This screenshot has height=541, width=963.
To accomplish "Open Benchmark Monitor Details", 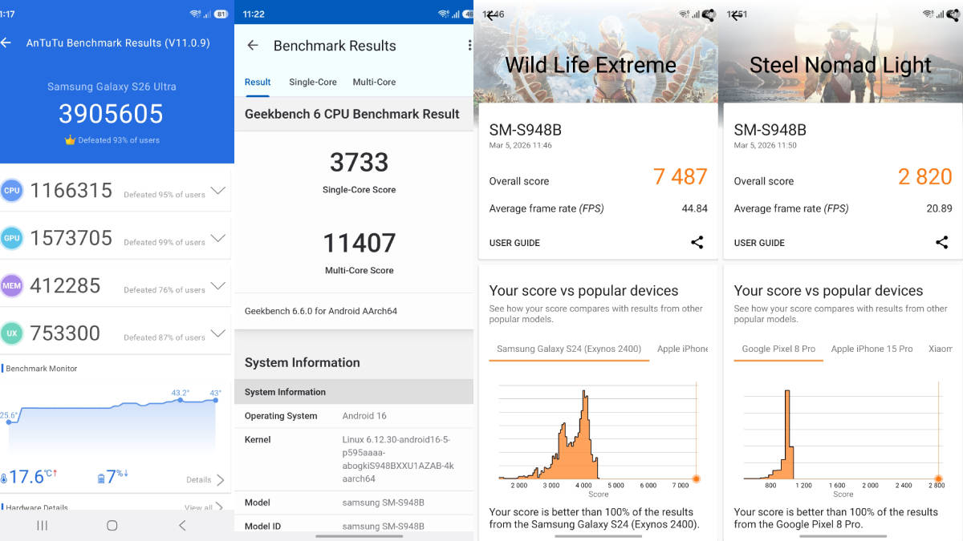I will (205, 480).
